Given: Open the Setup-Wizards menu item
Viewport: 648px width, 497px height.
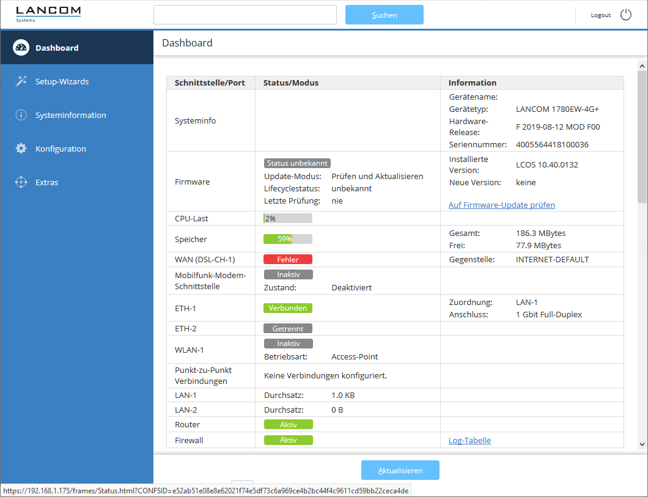Looking at the screenshot, I should coord(62,81).
